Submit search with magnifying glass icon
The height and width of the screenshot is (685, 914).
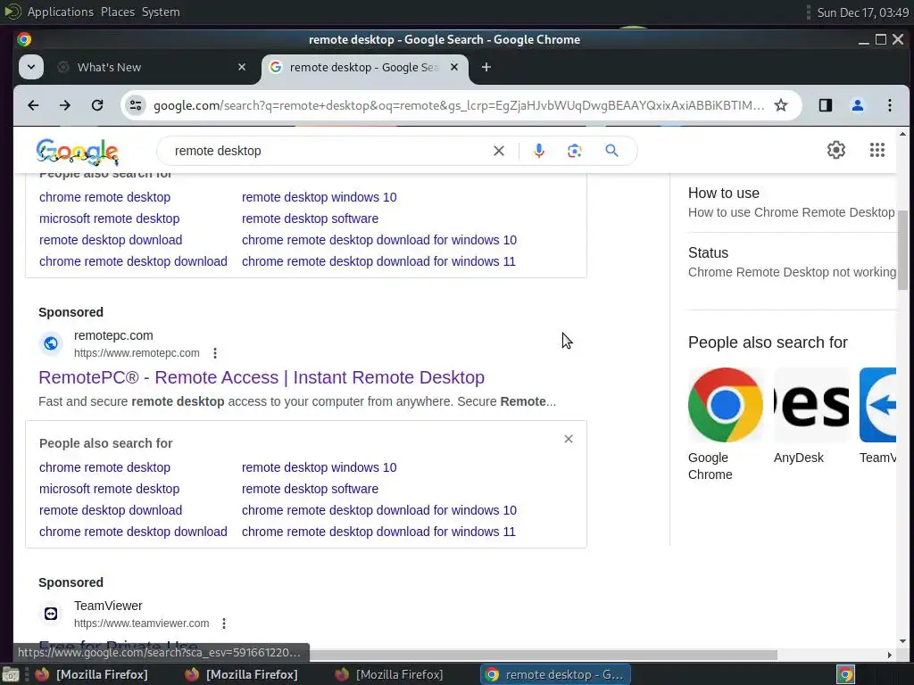(x=611, y=151)
